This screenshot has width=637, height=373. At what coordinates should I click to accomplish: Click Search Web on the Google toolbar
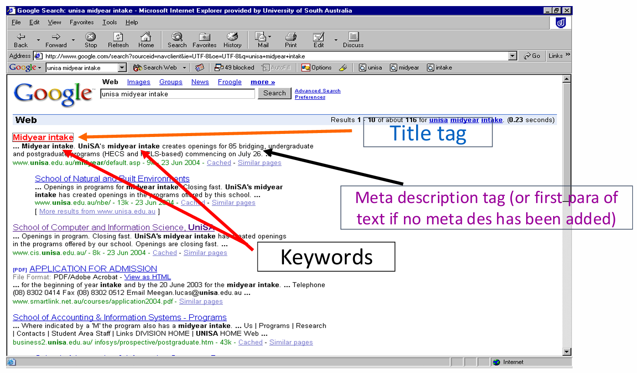[x=155, y=67]
